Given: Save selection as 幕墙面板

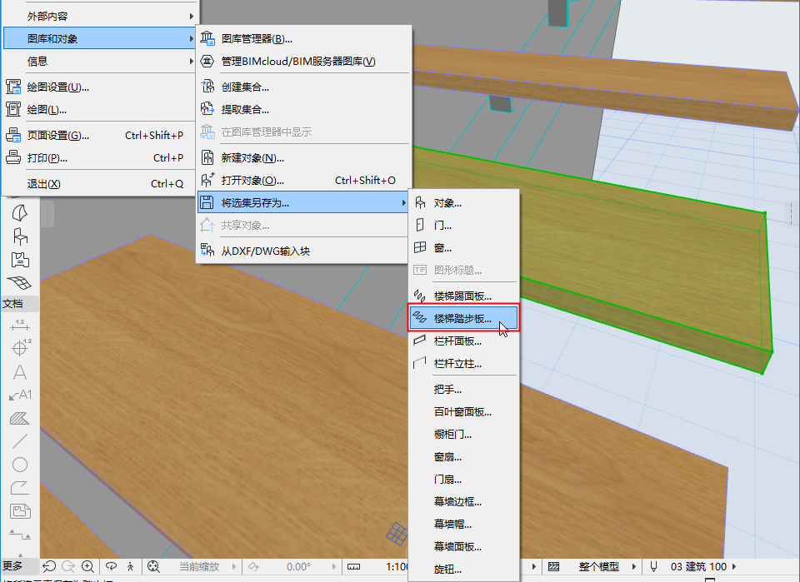Looking at the screenshot, I should [x=464, y=547].
